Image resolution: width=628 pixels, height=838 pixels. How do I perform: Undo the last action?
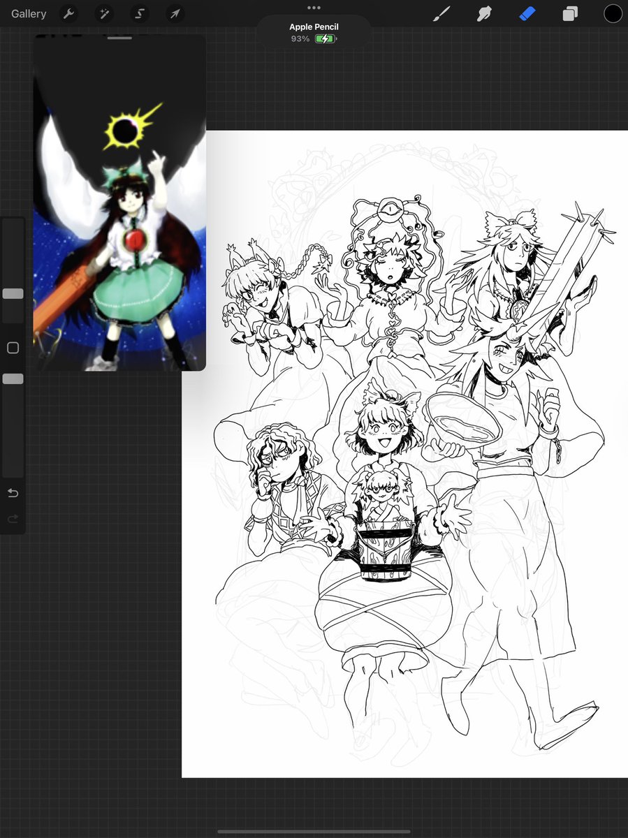tap(13, 493)
